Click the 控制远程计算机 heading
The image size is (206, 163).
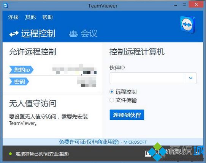(x=137, y=52)
